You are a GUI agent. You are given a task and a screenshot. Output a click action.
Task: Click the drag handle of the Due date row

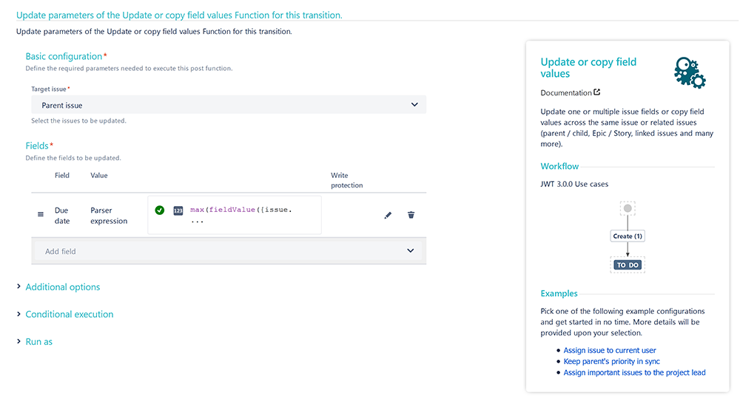(x=41, y=214)
